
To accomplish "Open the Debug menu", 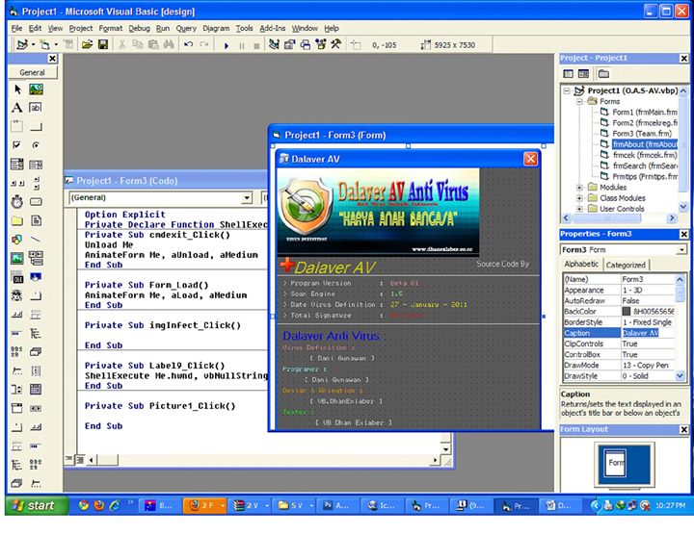I will tap(139, 29).
